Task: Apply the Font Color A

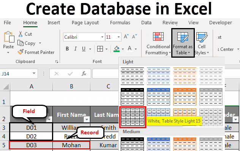Action: (x=129, y=49)
